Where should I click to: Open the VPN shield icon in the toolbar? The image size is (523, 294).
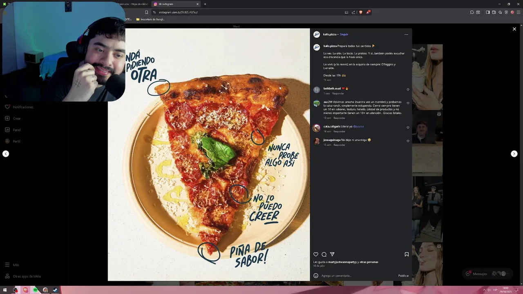coord(506,12)
